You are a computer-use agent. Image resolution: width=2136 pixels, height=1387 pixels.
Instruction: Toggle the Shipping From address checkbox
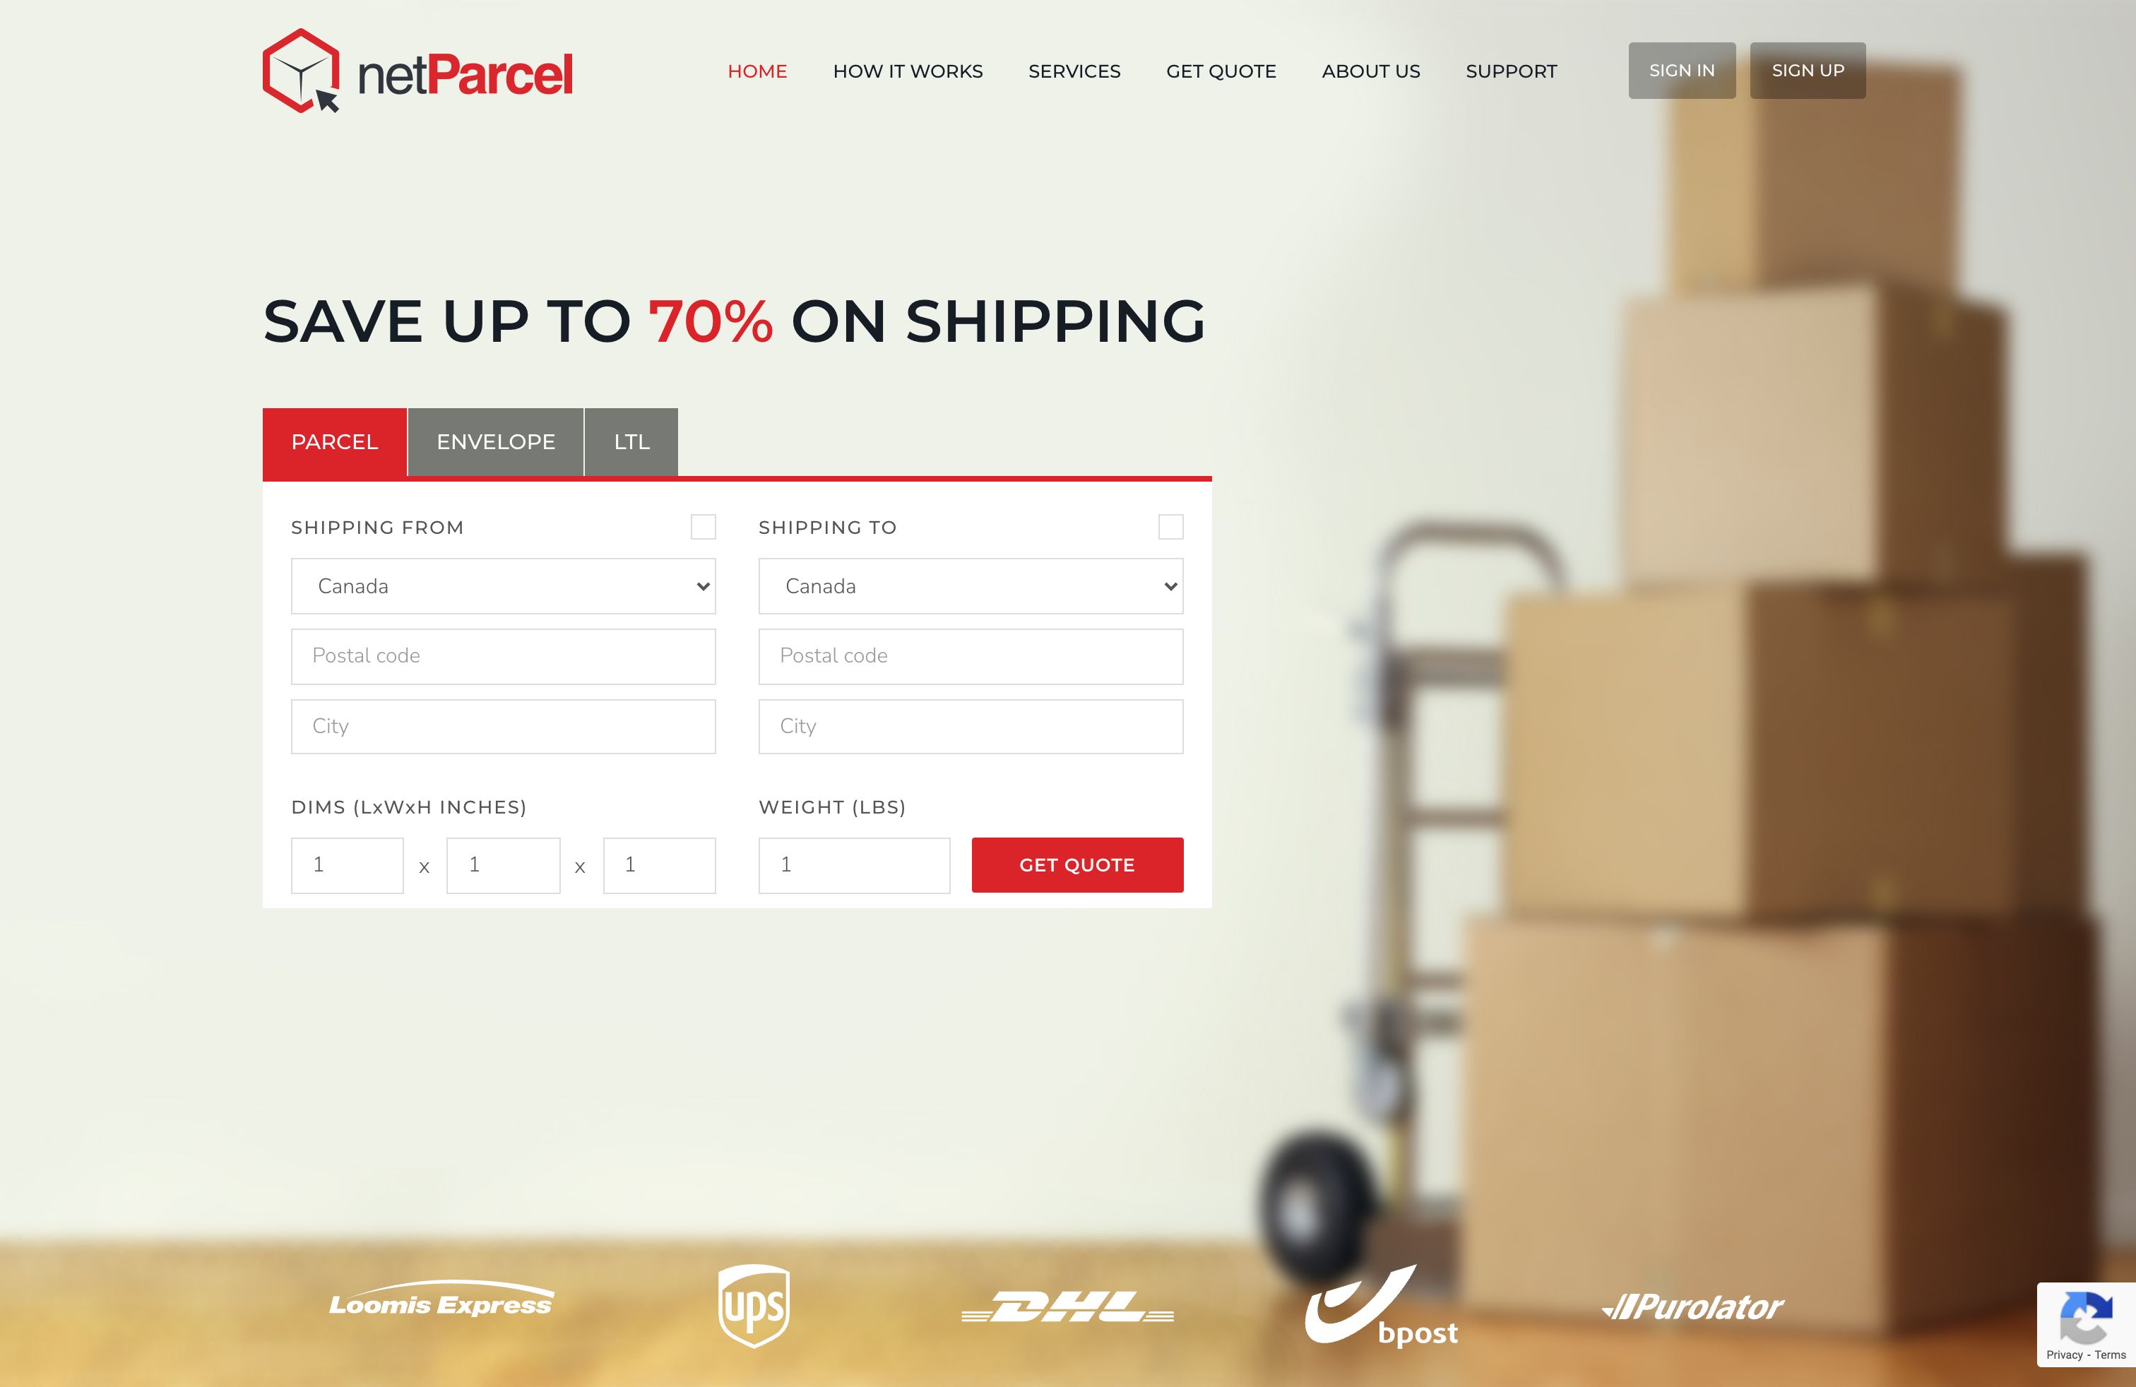coord(702,526)
